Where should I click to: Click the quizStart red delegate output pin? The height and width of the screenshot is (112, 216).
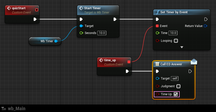coord(37,10)
